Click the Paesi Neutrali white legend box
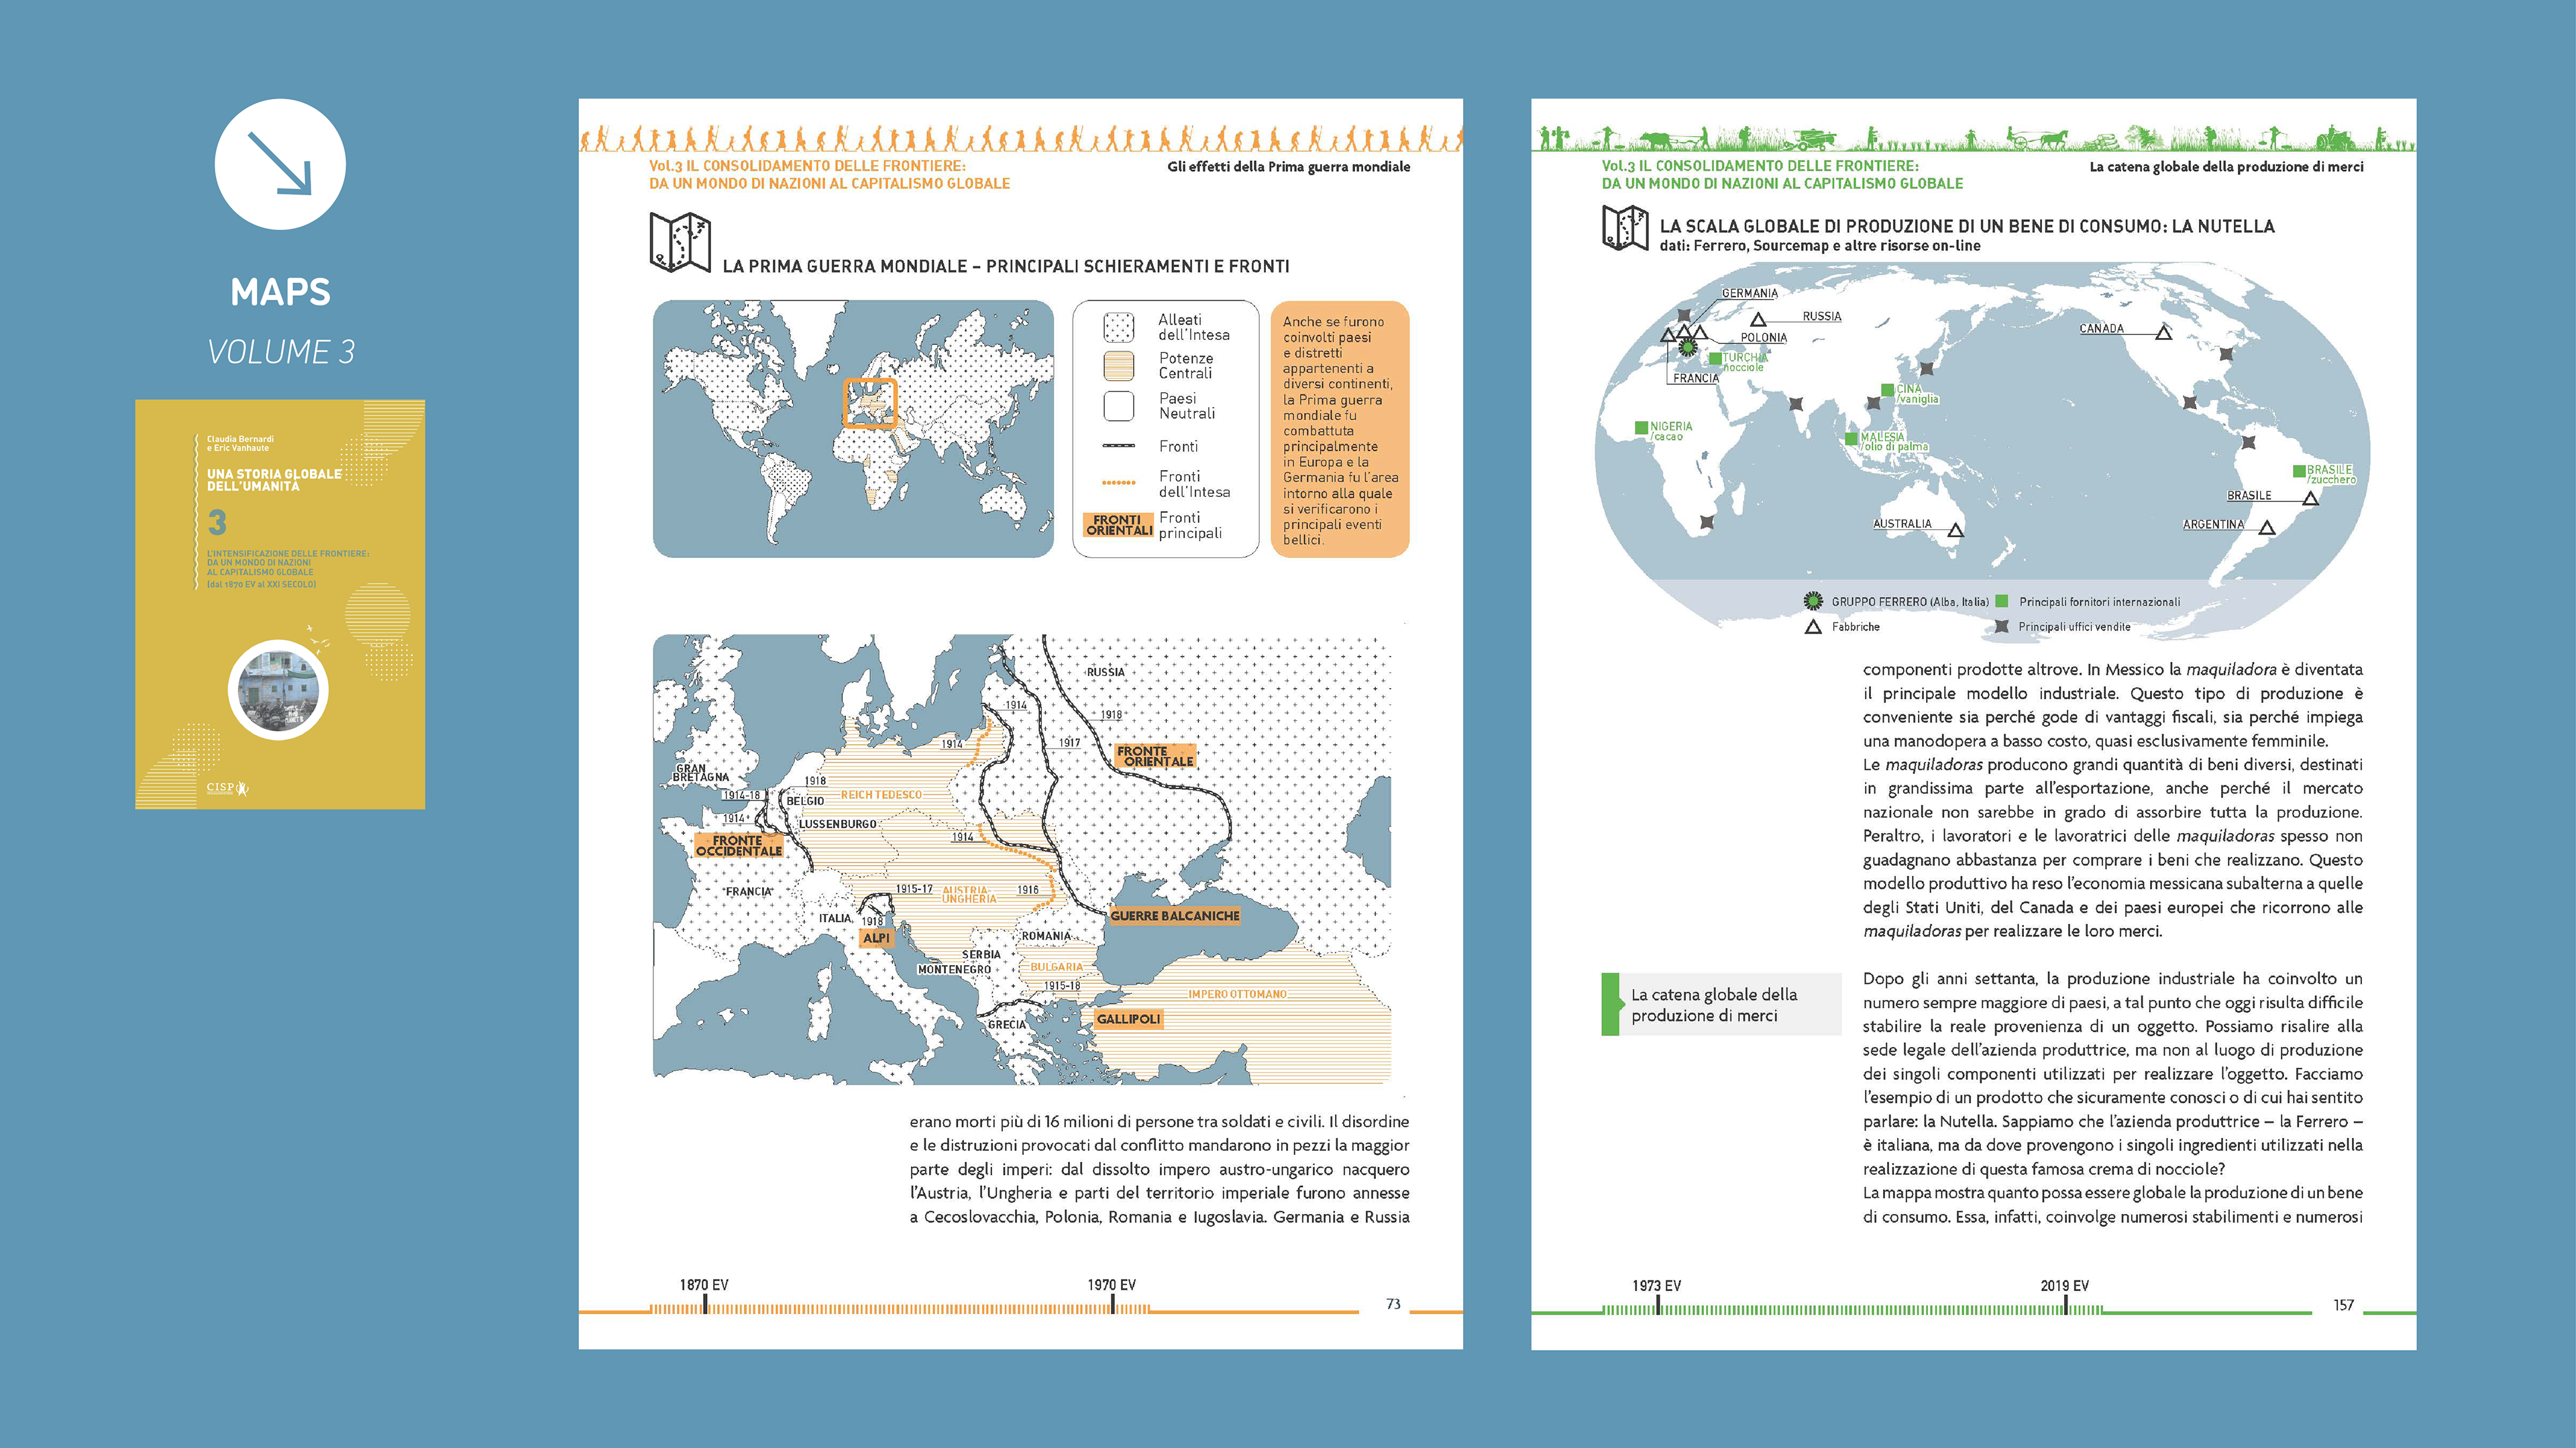Image resolution: width=2576 pixels, height=1448 pixels. (1118, 406)
